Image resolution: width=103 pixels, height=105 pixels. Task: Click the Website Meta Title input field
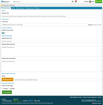pyautogui.click(x=51, y=41)
